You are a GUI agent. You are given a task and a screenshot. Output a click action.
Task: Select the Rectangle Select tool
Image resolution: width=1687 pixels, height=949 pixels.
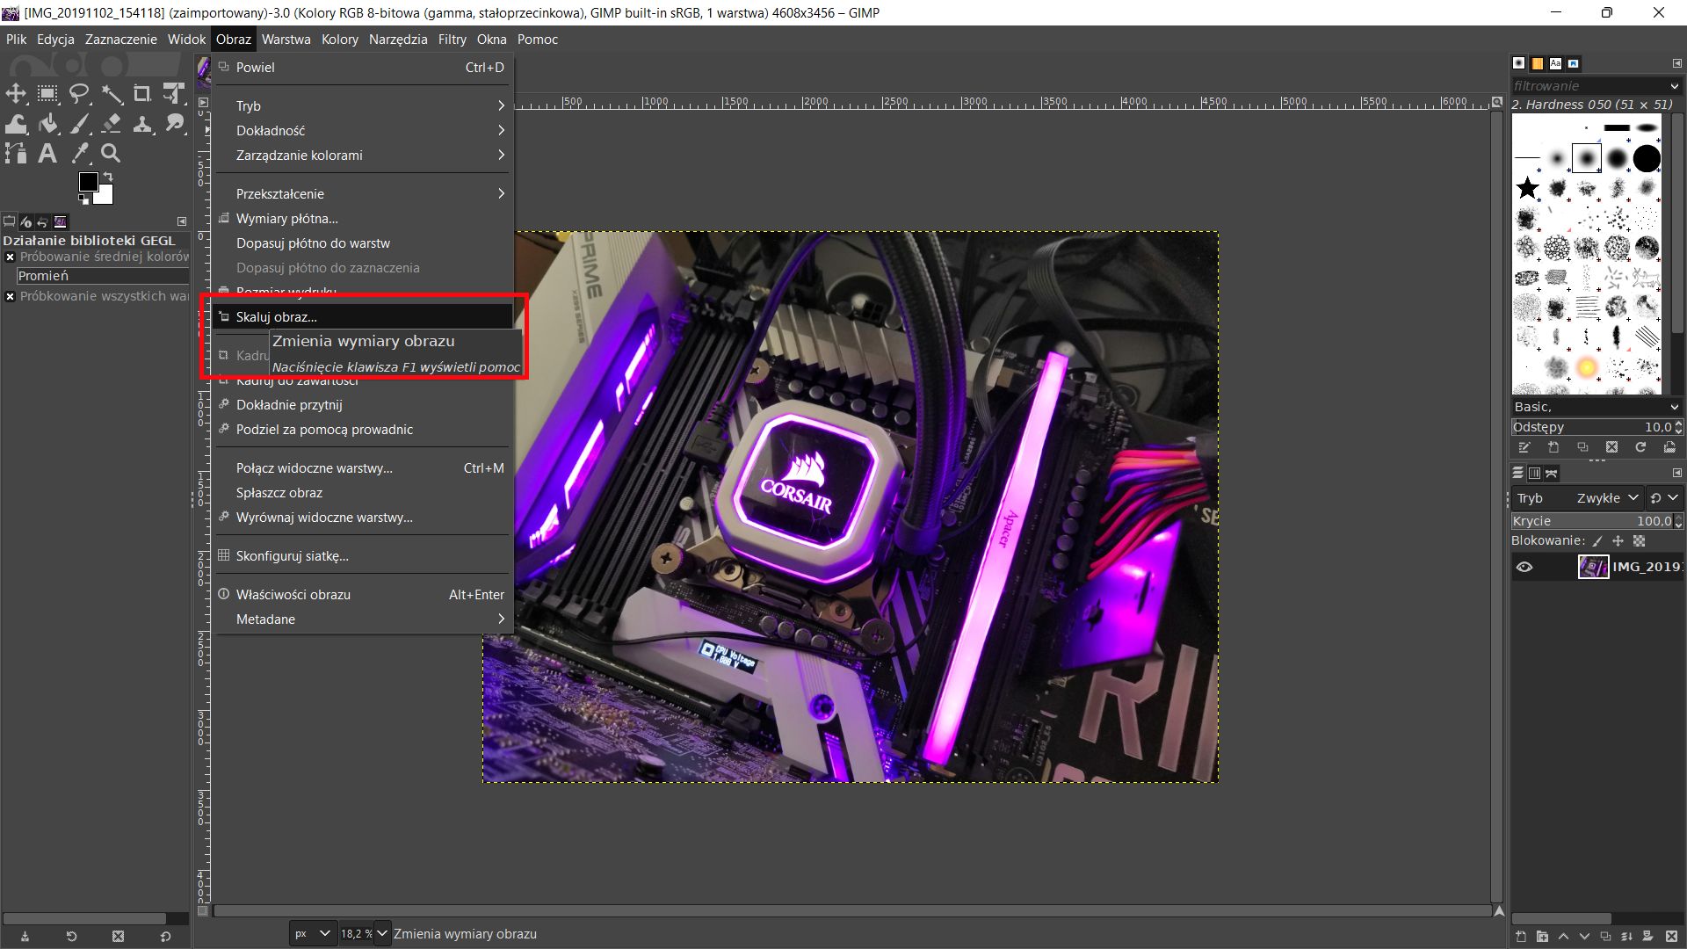coord(47,93)
